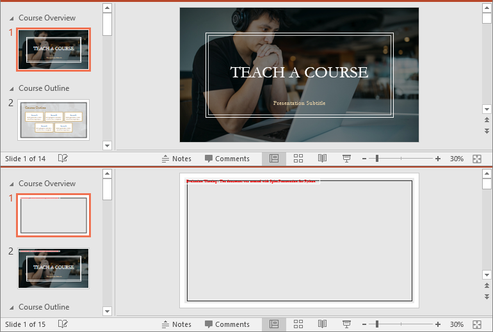Switch to Reading View in bottom window
Image resolution: width=493 pixels, height=332 pixels.
[322, 324]
